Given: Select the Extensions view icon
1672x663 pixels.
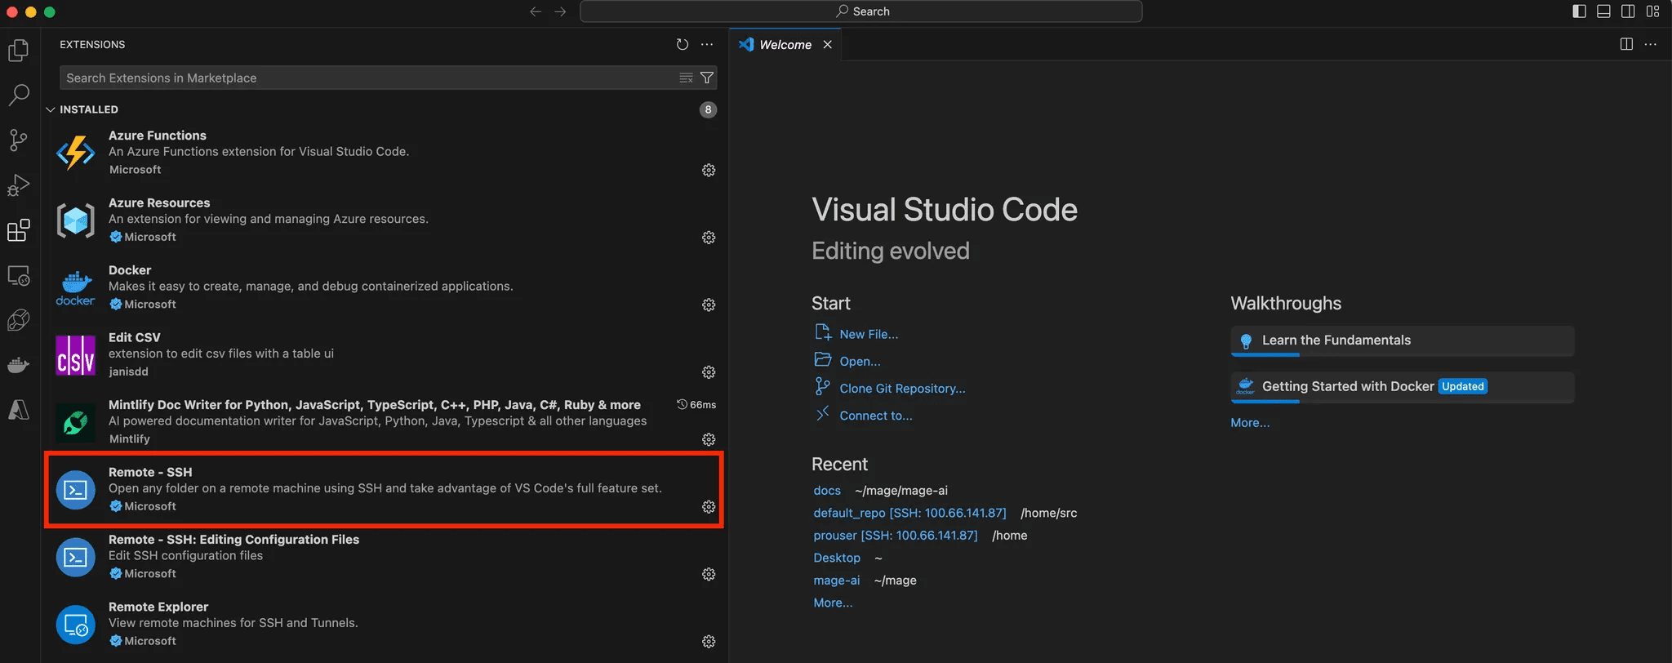Looking at the screenshot, I should 18,230.
